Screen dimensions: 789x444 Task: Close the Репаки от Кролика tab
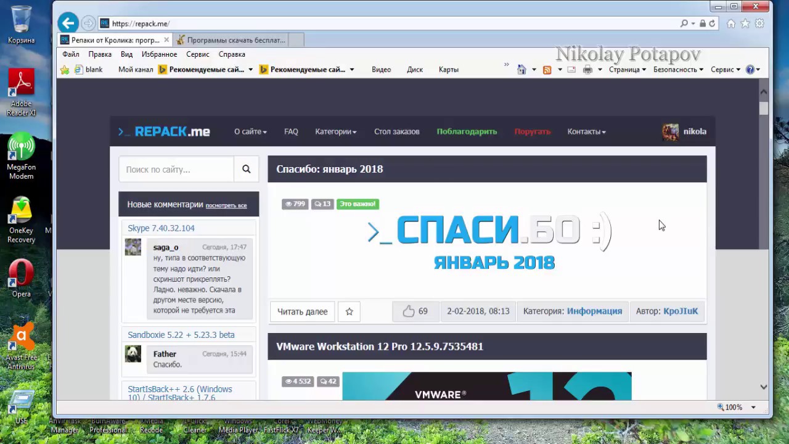(166, 40)
